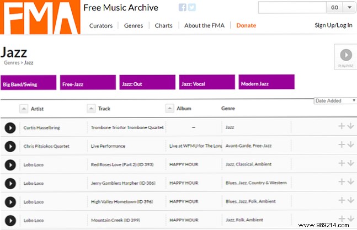Sort by Album column arrow
Viewport: 357px width, 230px height.
click(169, 108)
